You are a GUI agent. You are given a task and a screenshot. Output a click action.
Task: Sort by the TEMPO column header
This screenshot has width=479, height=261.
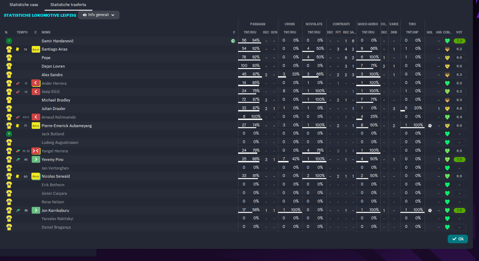point(22,32)
